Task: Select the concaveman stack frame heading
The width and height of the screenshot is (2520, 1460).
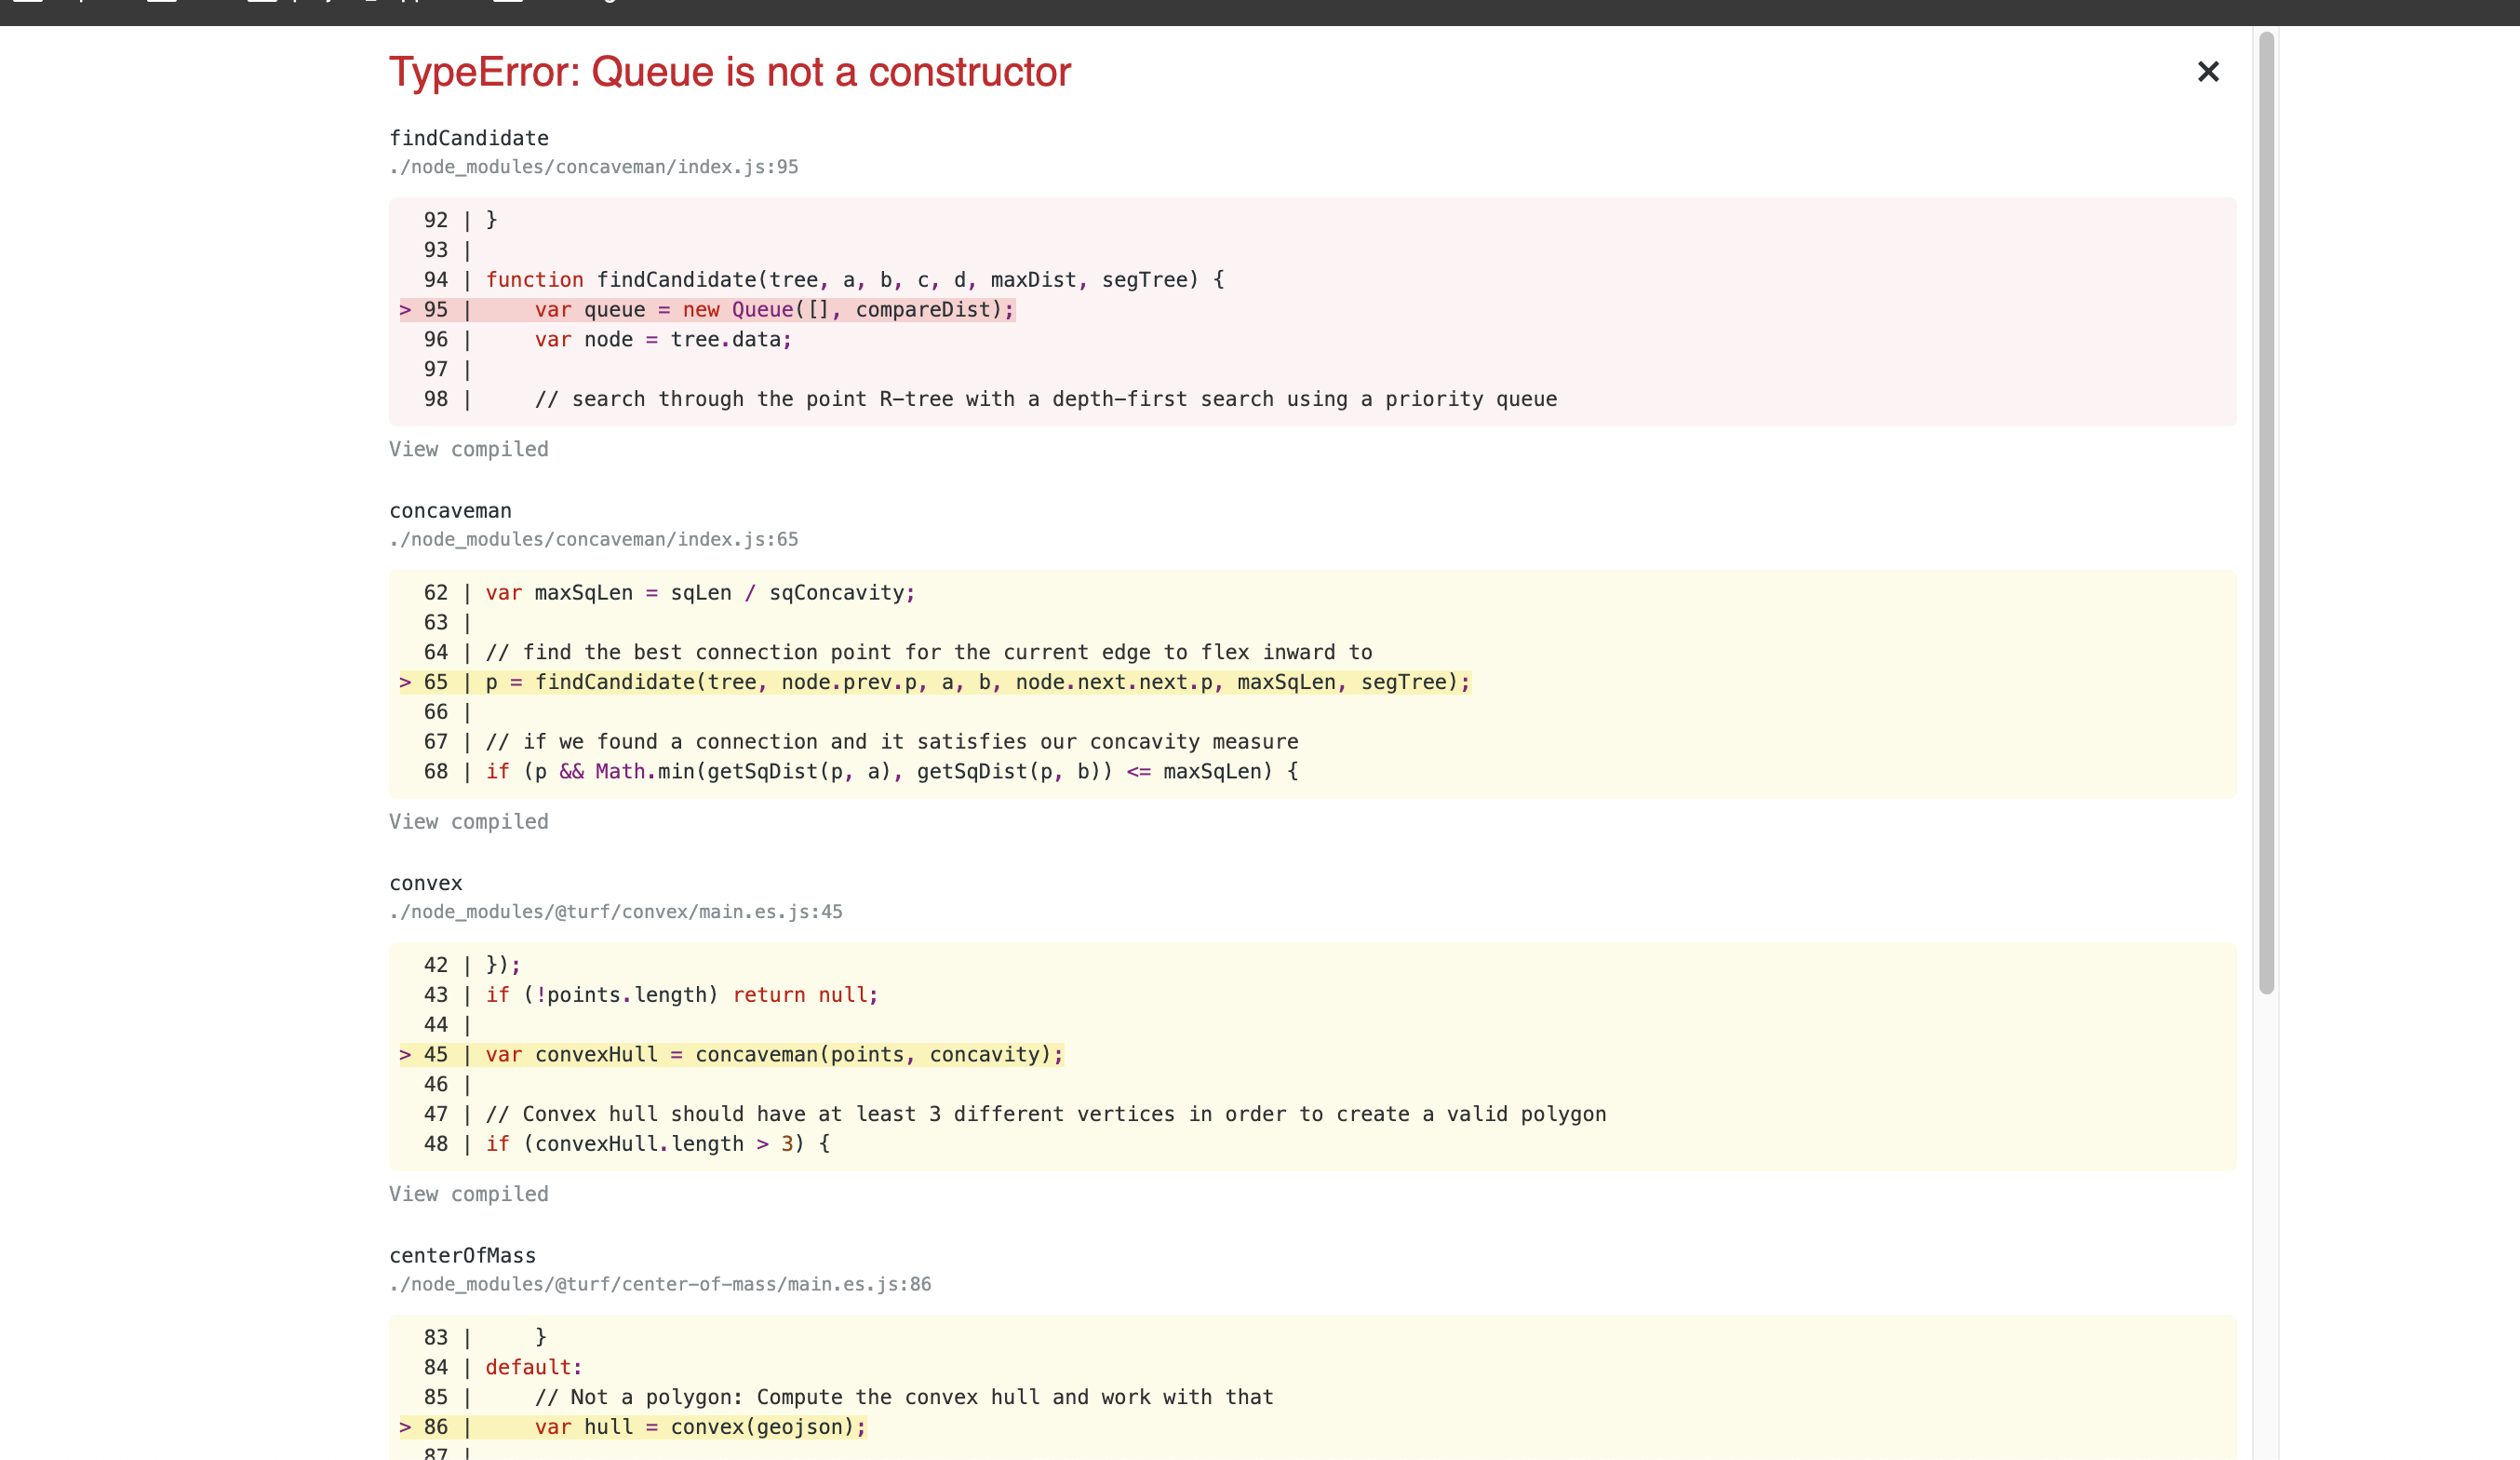Action: [x=450, y=509]
